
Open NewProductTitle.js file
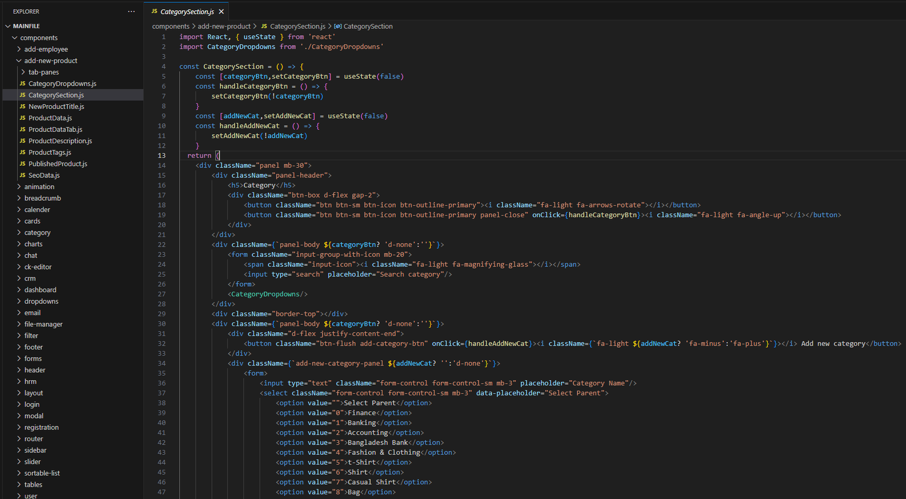56,106
